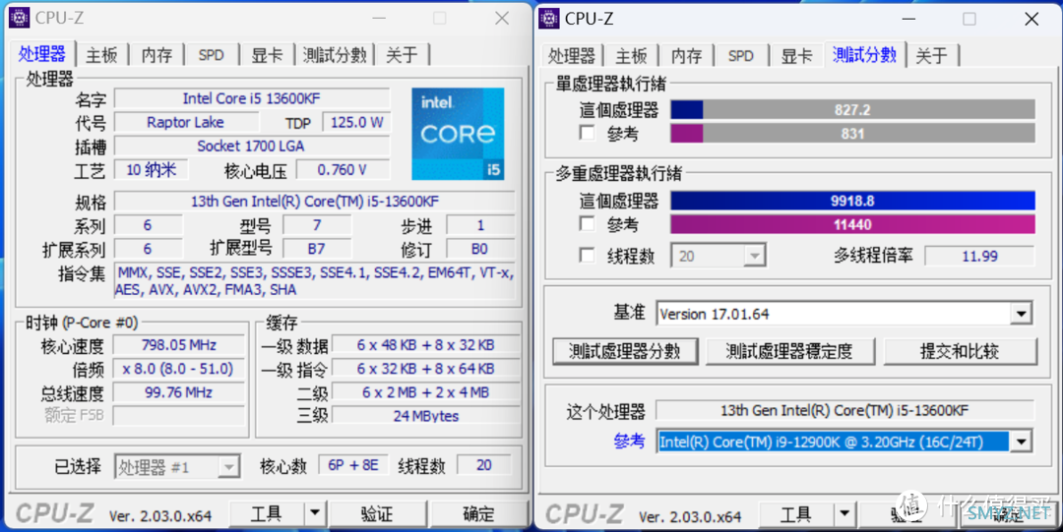The height and width of the screenshot is (532, 1063).
Task: Open the 内存 tab in left window
Action: (x=156, y=55)
